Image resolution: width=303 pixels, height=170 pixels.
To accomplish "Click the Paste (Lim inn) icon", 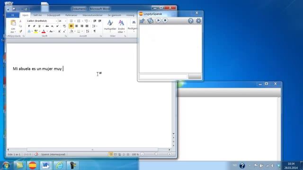I will (x=13, y=23).
